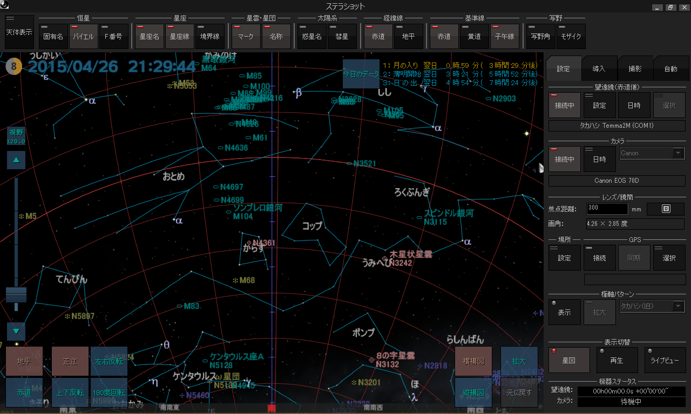The width and height of the screenshot is (691, 414).
Task: Select 縦構図 portrait composition
Action: pos(473,392)
